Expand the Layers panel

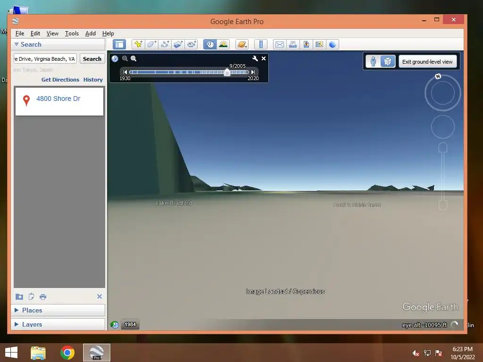17,324
